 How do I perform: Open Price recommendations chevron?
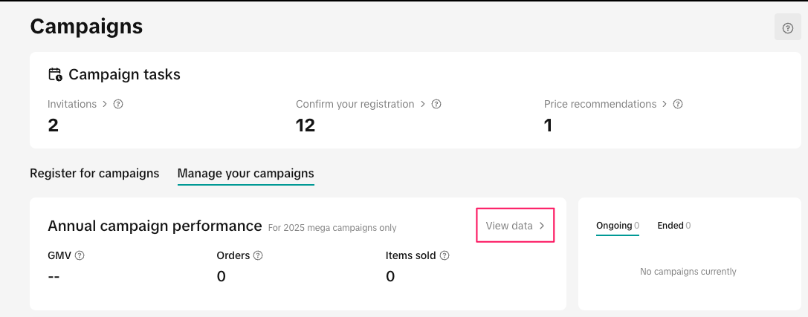pos(665,104)
